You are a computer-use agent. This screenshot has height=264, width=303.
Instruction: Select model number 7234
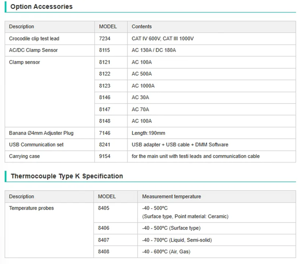pyautogui.click(x=105, y=38)
